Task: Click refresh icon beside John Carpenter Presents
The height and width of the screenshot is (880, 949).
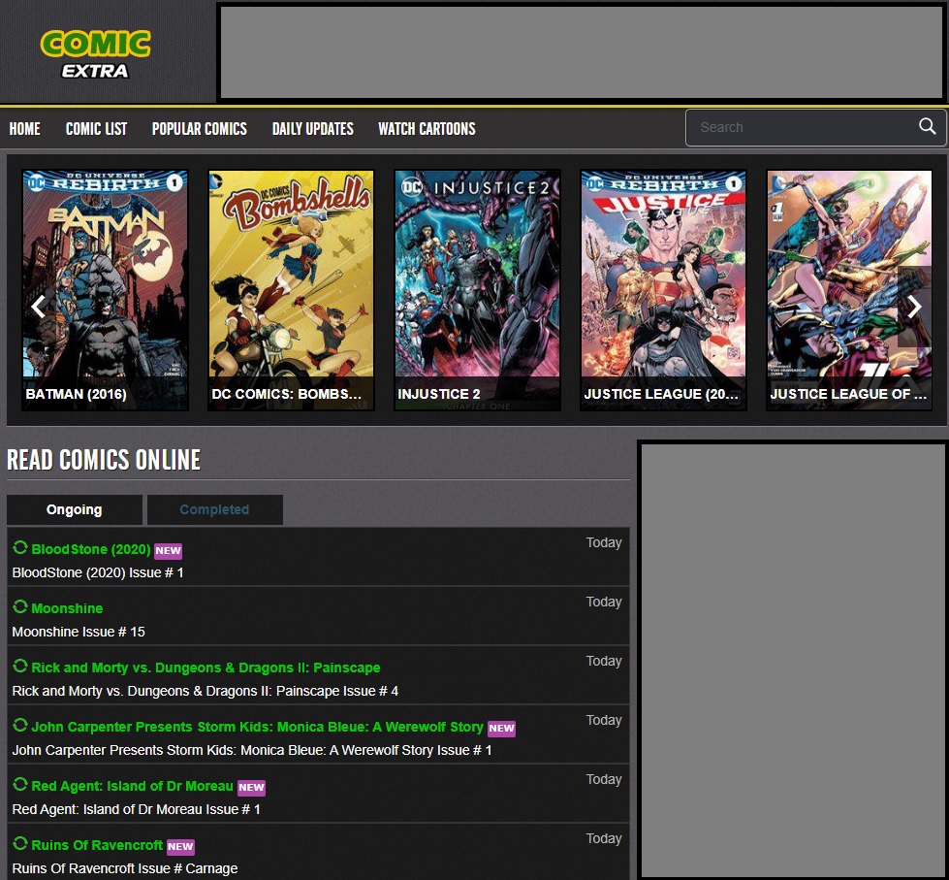Action: tap(20, 725)
